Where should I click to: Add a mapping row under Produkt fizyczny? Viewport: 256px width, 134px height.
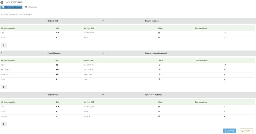tap(4, 87)
